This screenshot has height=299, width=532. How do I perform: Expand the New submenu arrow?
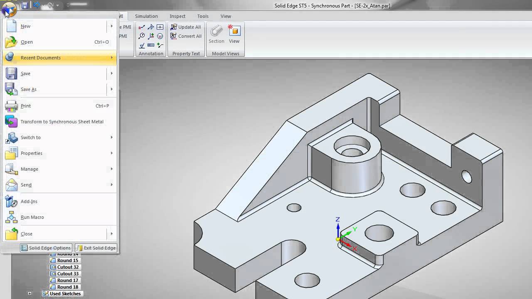tap(111, 26)
